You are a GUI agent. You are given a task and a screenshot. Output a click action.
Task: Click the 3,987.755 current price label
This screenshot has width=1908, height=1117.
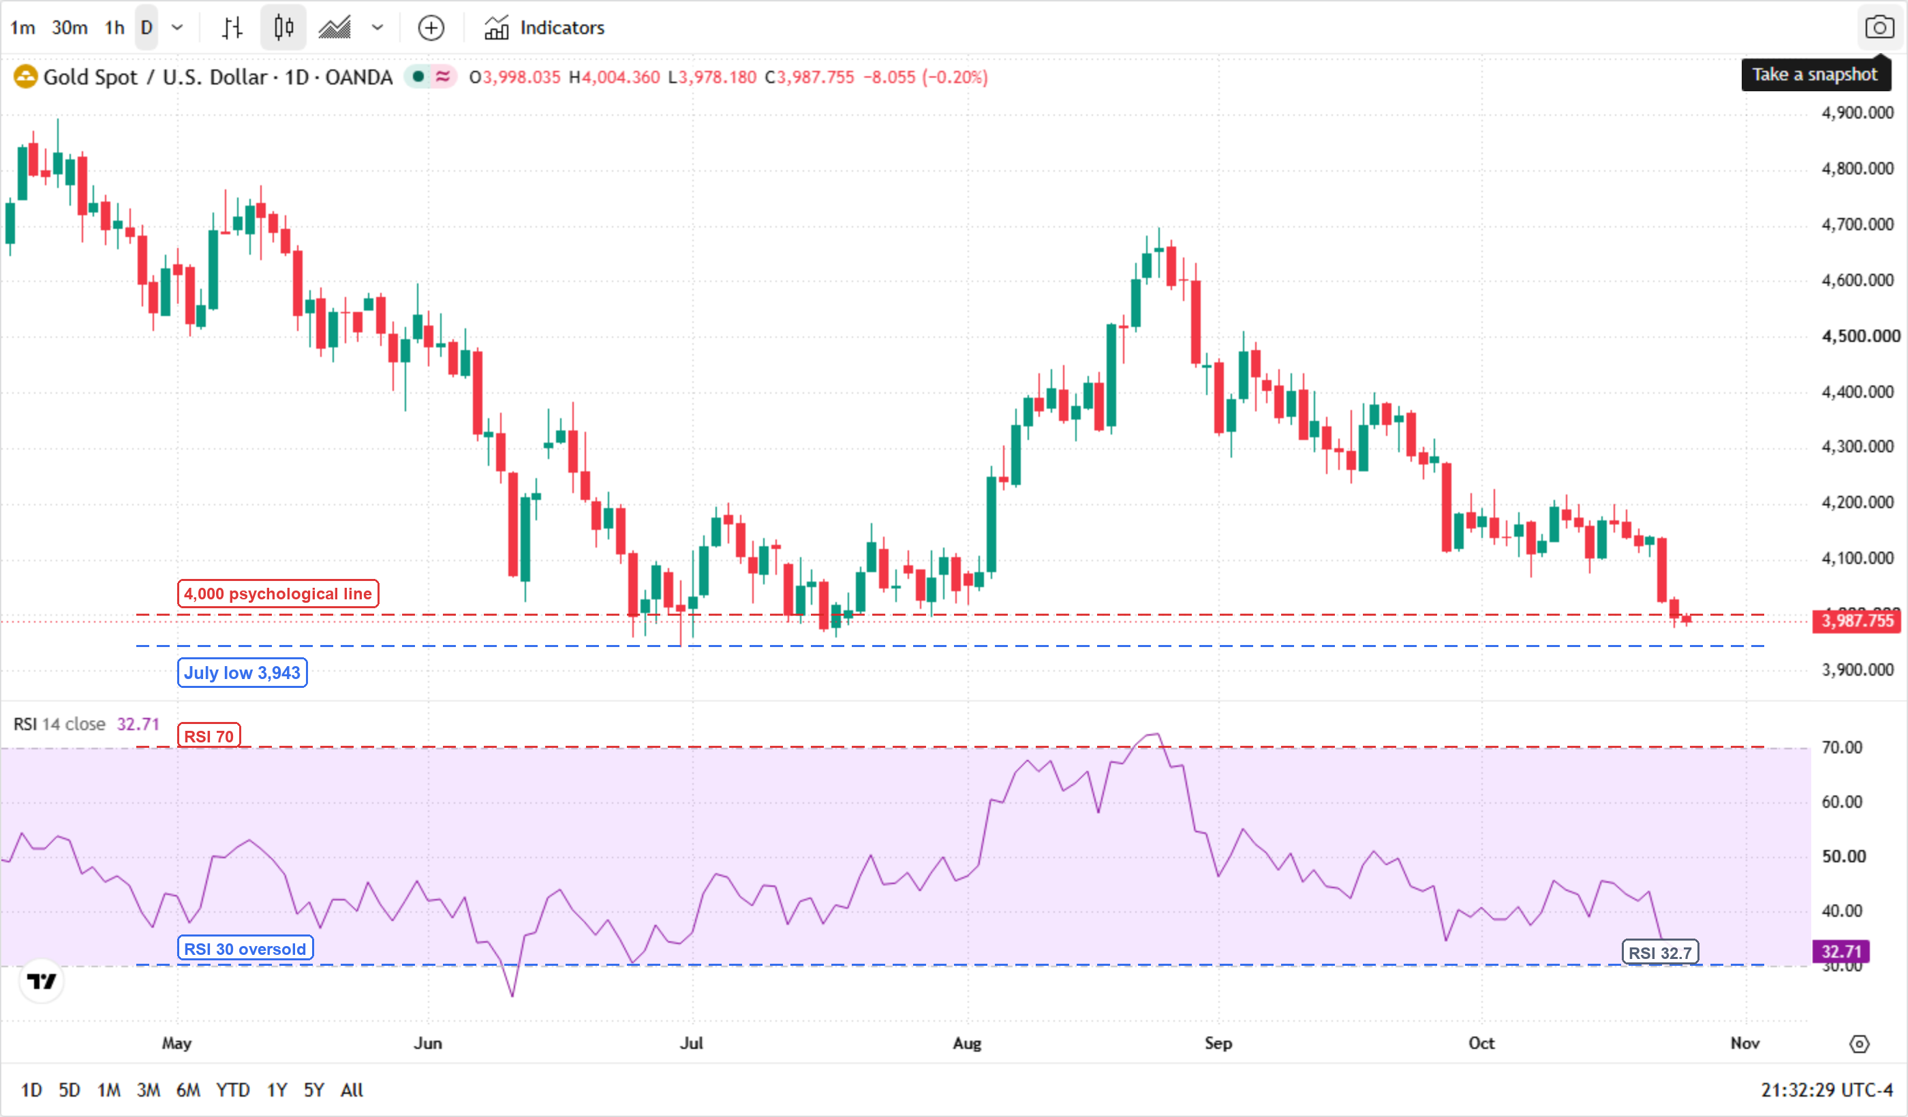pyautogui.click(x=1856, y=621)
